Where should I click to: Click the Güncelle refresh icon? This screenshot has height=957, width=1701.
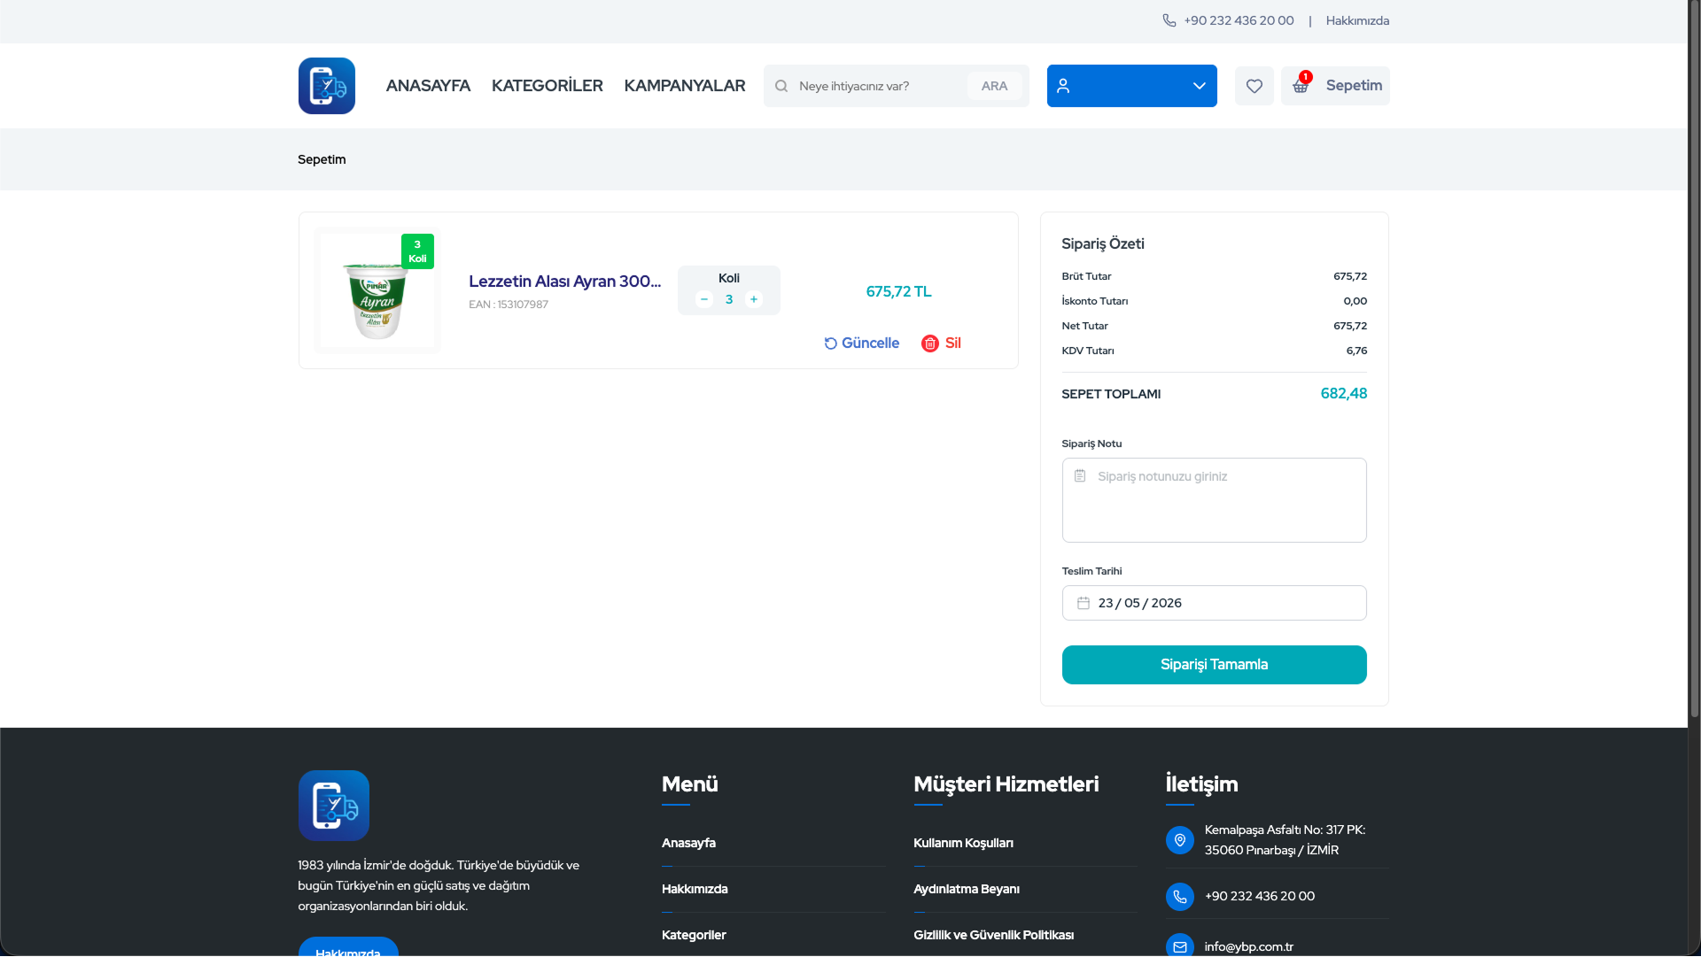pyautogui.click(x=830, y=343)
